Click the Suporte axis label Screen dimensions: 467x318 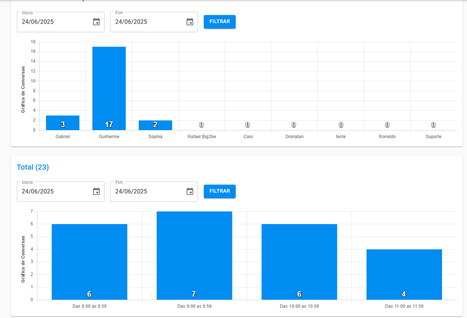[x=433, y=137]
